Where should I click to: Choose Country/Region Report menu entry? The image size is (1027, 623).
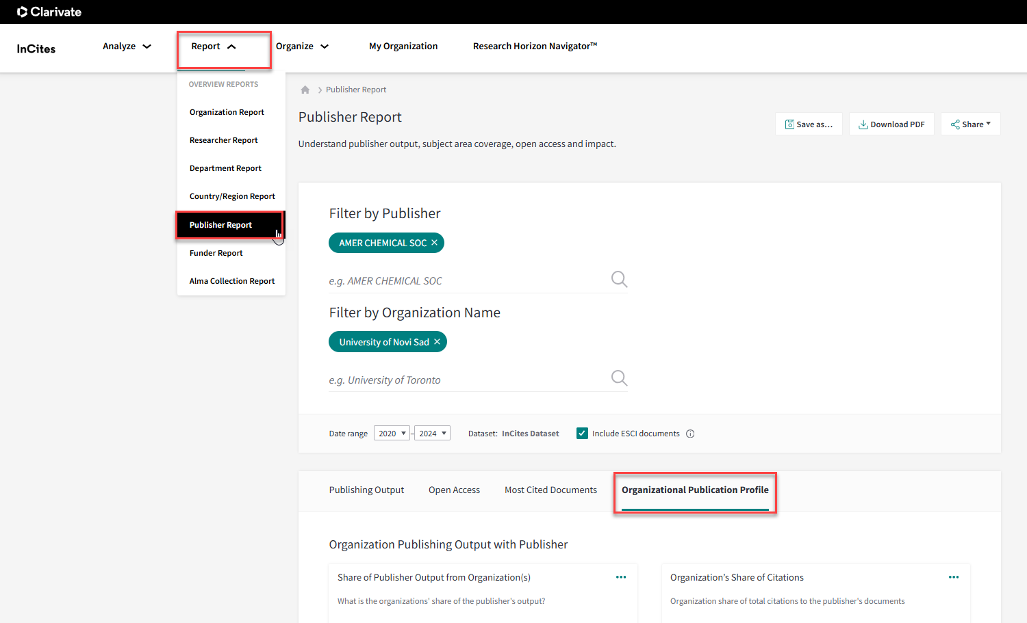[231, 196]
